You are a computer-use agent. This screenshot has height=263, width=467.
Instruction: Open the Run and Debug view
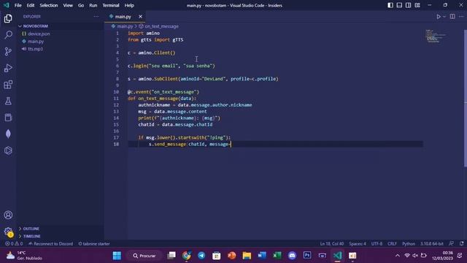8,68
